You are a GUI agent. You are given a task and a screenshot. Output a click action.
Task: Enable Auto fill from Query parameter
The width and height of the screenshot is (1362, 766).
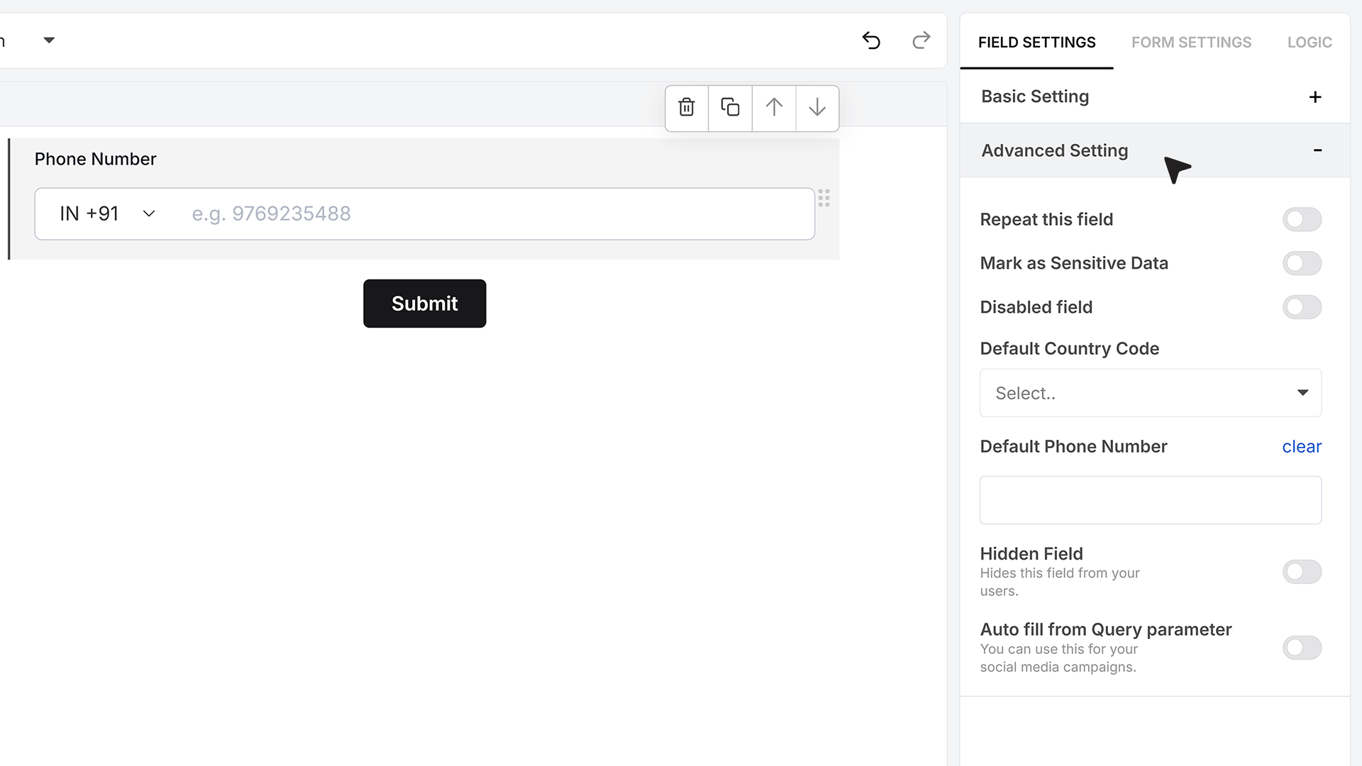1302,648
